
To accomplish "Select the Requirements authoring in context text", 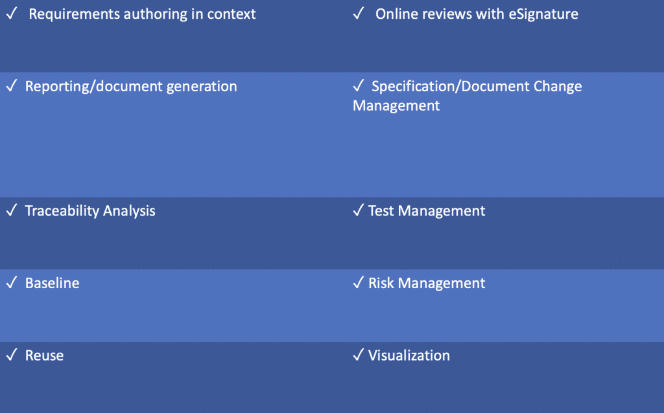I will click(x=142, y=14).
